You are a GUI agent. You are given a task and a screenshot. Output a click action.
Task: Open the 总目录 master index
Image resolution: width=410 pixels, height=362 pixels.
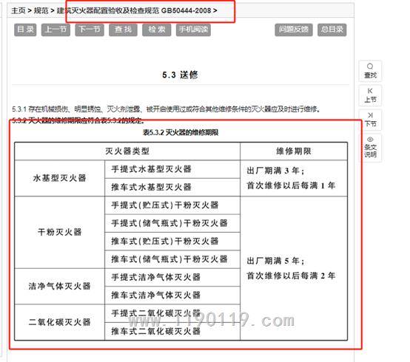coord(332,30)
